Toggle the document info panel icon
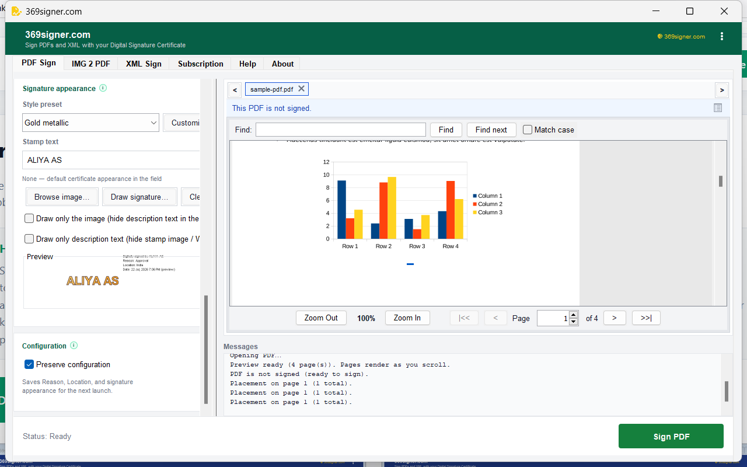This screenshot has width=747, height=467. tap(718, 108)
